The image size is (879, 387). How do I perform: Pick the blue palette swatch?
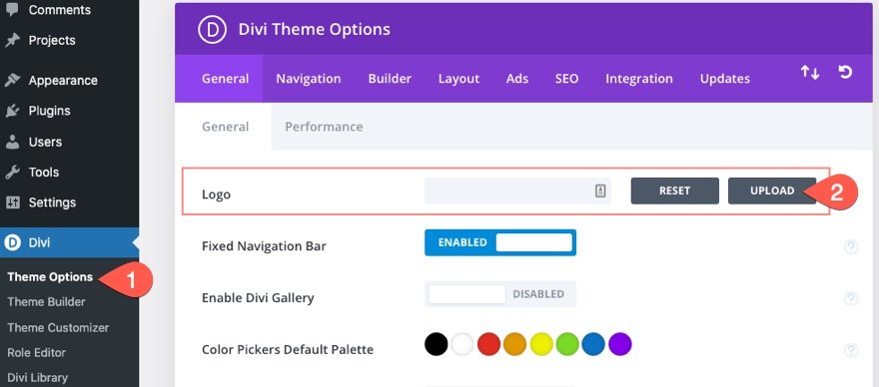pyautogui.click(x=593, y=344)
